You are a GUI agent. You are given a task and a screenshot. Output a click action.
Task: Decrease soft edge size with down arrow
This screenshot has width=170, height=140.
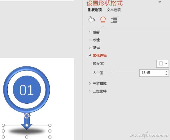click(x=166, y=74)
